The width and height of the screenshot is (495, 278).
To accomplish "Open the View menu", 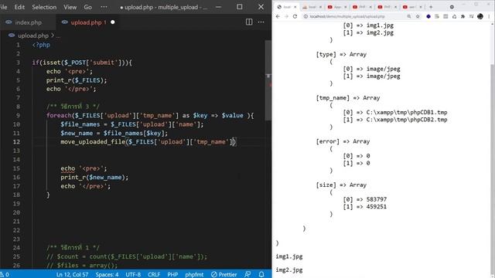I will click(70, 7).
